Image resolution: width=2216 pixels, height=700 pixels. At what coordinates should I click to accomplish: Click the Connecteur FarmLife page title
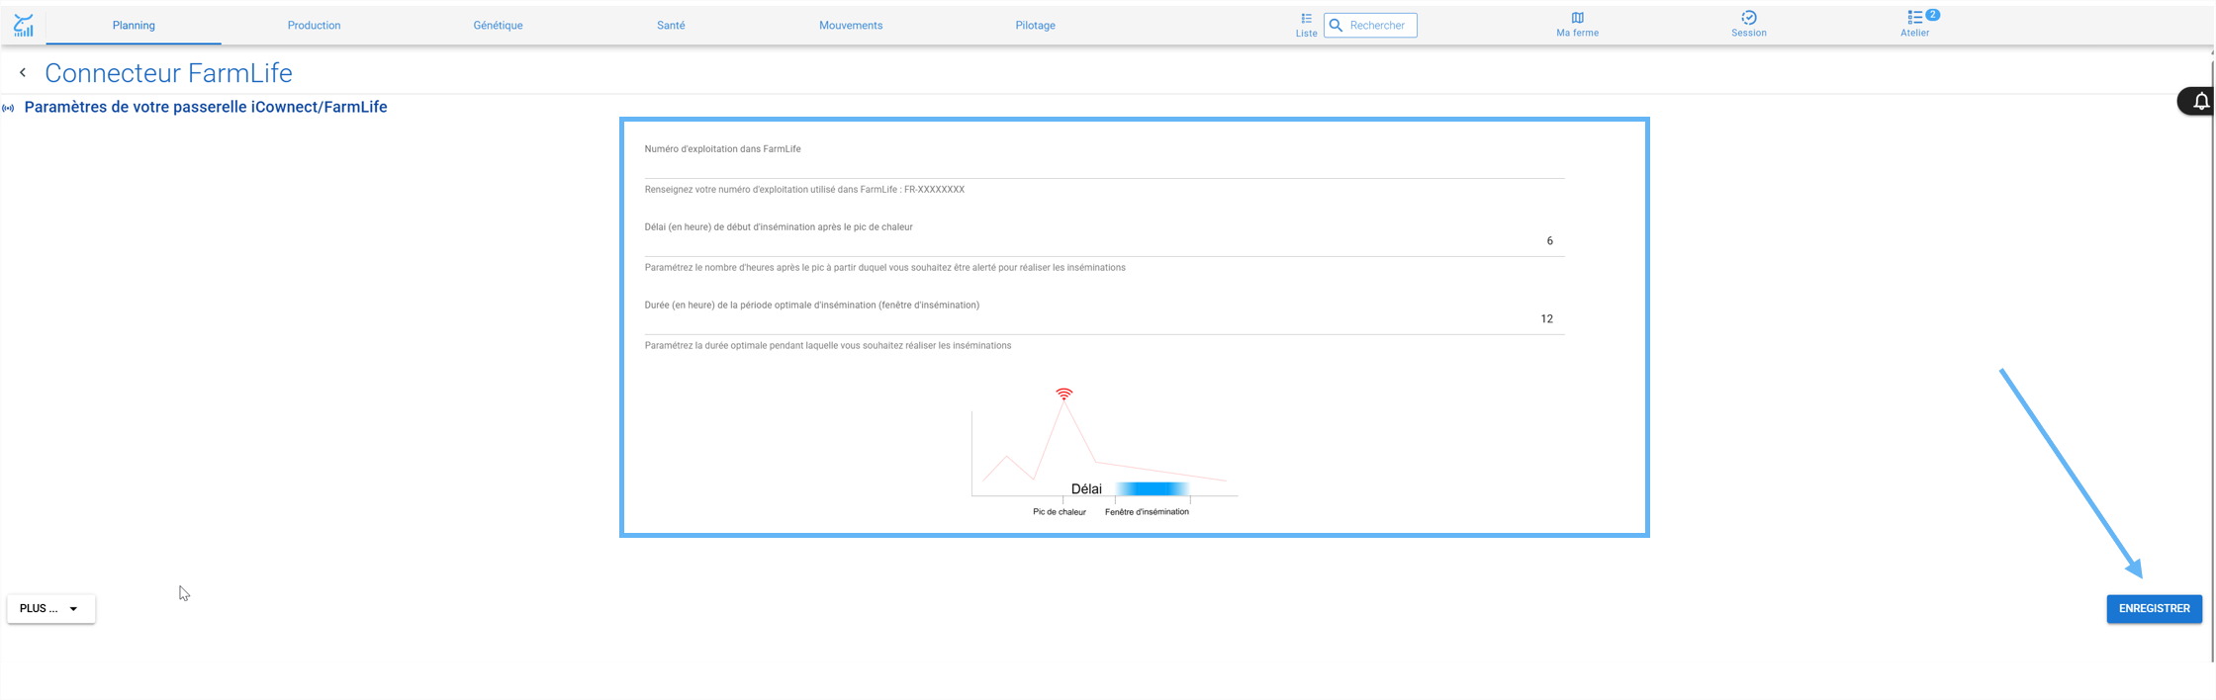[x=168, y=73]
